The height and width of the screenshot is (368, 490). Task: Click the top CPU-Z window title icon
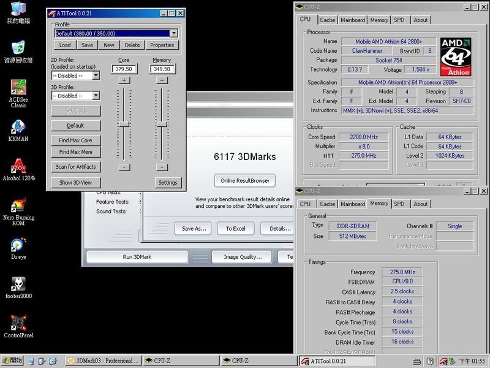click(x=300, y=7)
